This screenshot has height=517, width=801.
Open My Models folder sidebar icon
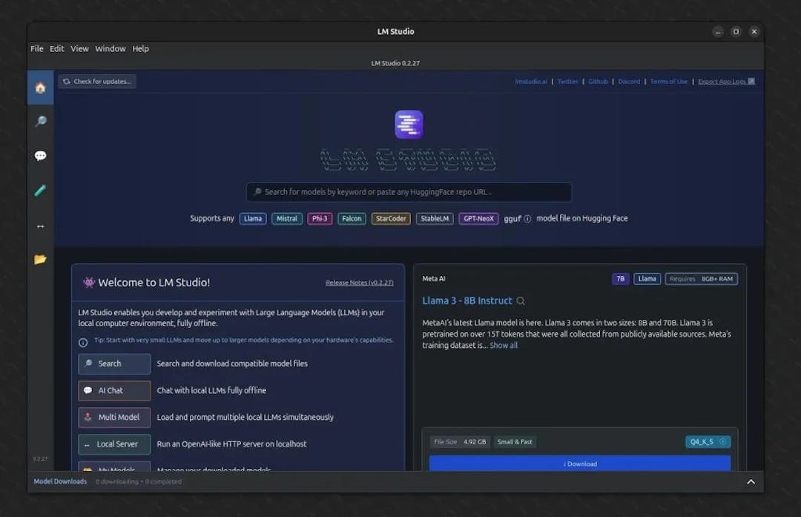[40, 259]
